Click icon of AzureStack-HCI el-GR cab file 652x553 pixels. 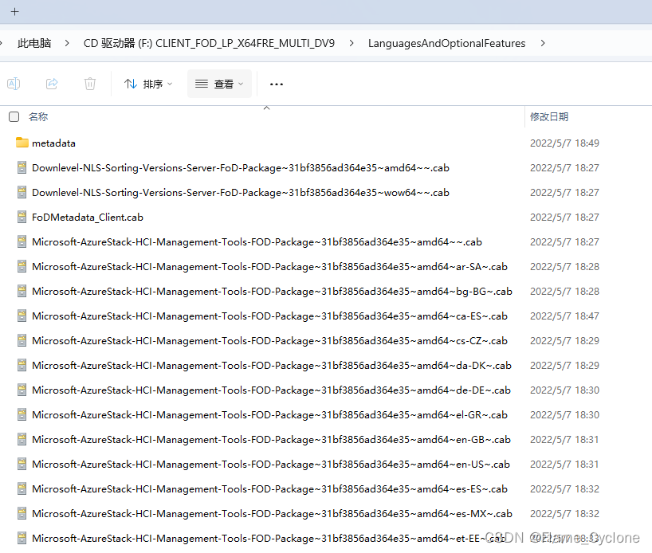point(22,414)
